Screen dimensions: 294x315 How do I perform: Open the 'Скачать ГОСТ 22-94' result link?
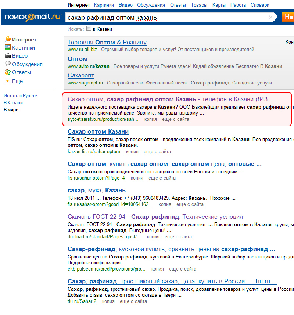[155, 217]
